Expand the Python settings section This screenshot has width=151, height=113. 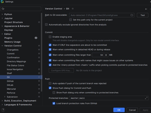click(2, 15)
